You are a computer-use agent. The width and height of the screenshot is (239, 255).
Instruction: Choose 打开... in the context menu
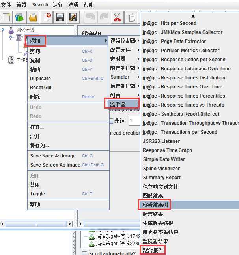[x=68, y=127]
